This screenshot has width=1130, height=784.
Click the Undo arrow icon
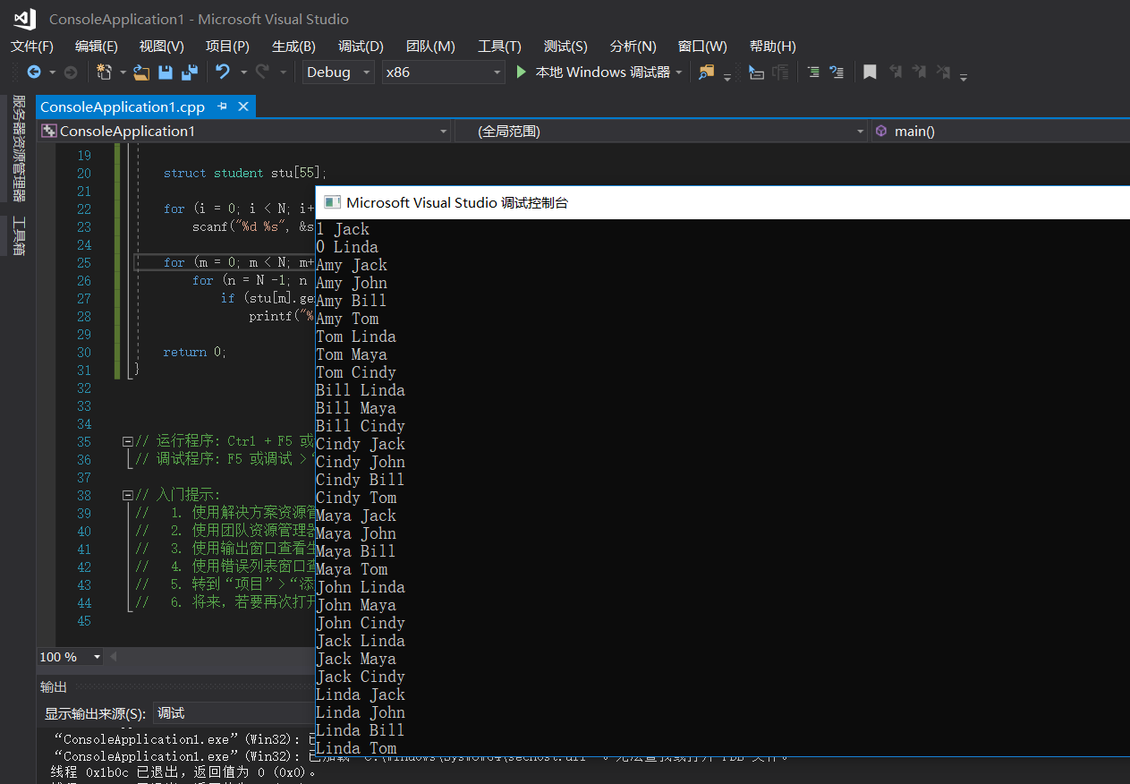[223, 72]
